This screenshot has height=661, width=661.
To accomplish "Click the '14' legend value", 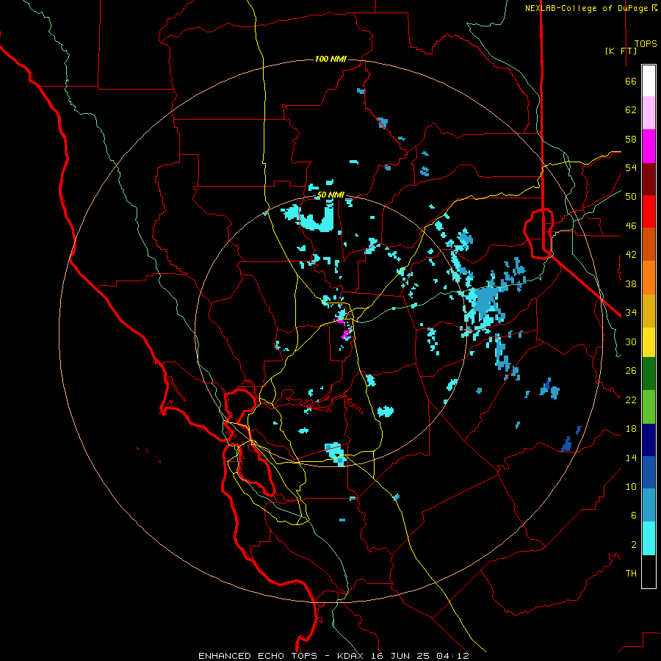I will pyautogui.click(x=631, y=458).
